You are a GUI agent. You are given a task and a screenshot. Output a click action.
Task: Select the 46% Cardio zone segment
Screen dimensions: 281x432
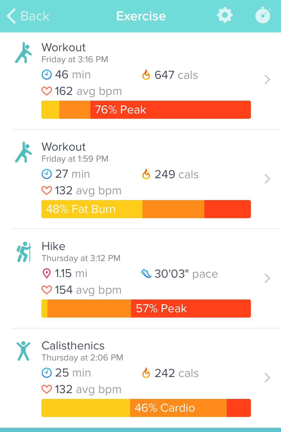[178, 408]
